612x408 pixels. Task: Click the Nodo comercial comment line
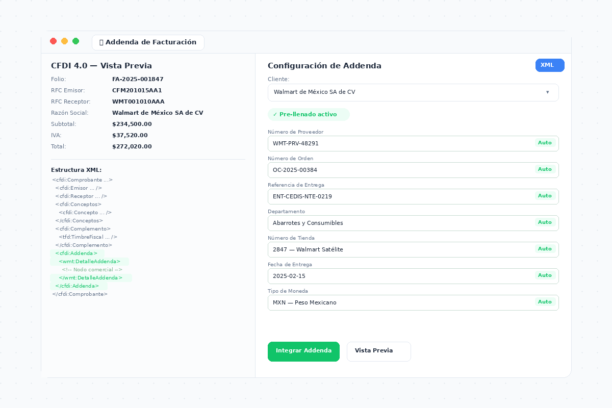[x=92, y=270]
